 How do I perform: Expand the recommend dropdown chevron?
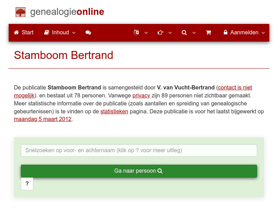coord(170,33)
